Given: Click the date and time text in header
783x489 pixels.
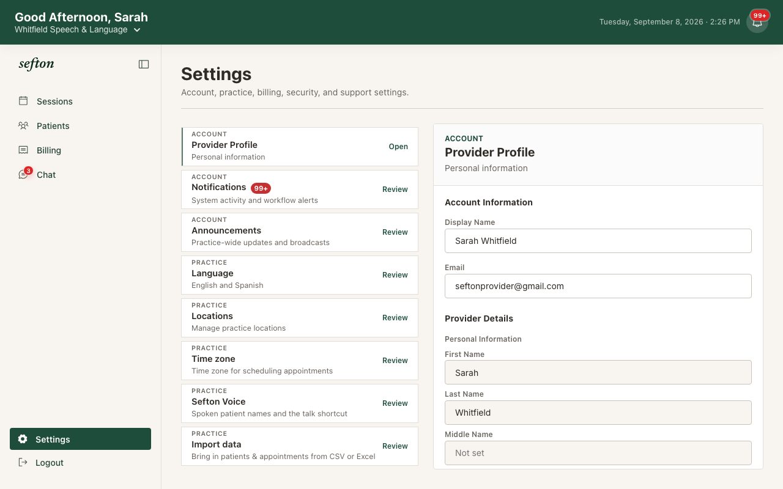Looking at the screenshot, I should tap(669, 22).
